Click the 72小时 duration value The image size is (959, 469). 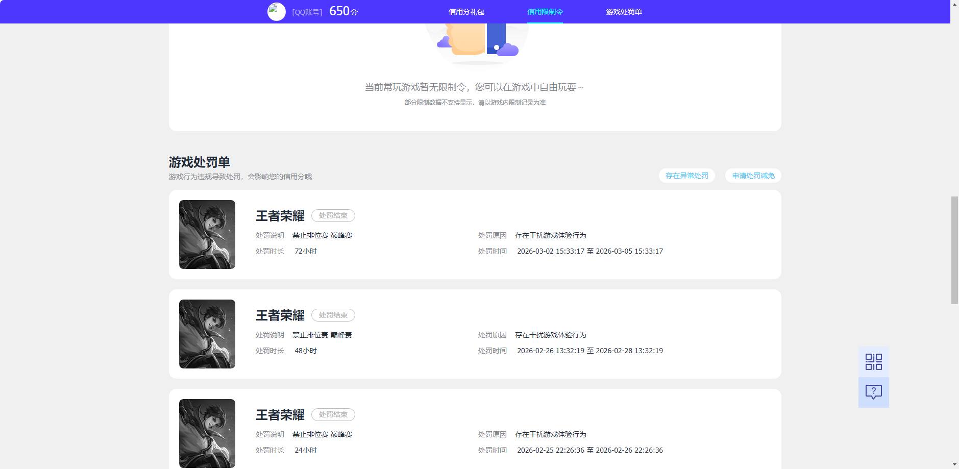(306, 251)
